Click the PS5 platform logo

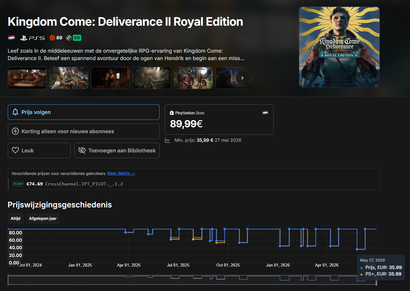32,38
